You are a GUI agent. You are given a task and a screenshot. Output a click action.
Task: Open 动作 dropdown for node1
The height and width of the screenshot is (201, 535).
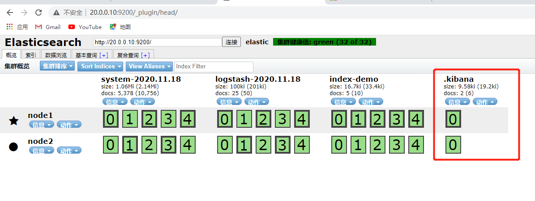point(69,124)
